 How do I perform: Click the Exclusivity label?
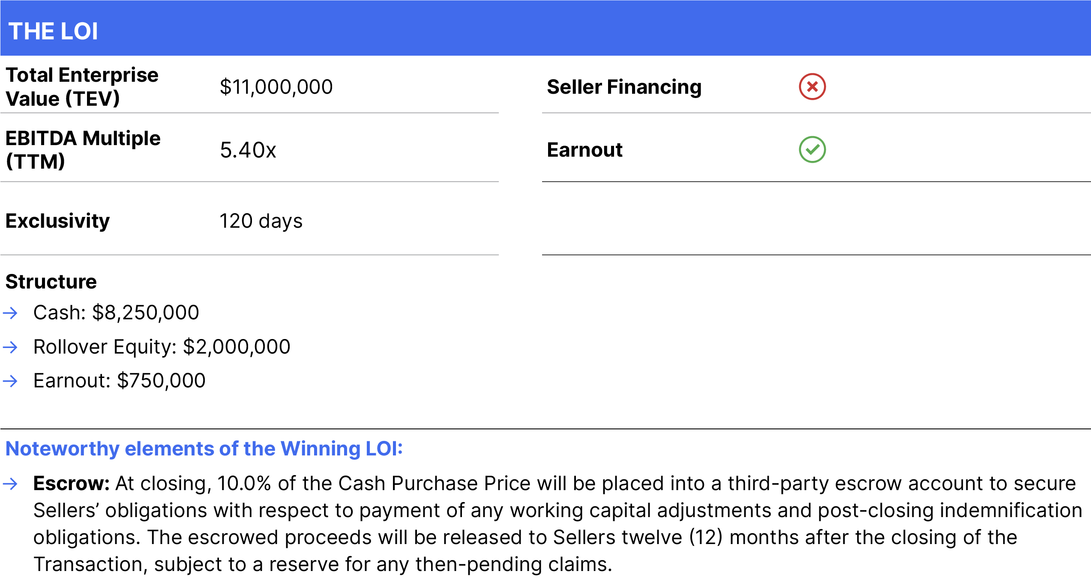(57, 221)
